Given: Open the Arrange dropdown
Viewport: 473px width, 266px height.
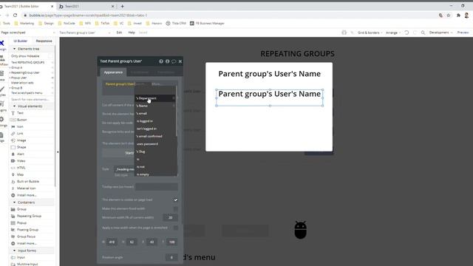Looking at the screenshot, I should point(393,33).
